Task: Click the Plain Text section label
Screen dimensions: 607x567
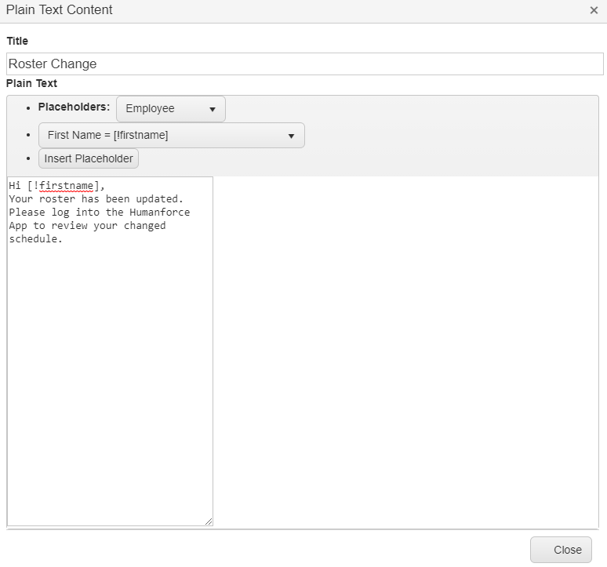Action: coord(31,83)
